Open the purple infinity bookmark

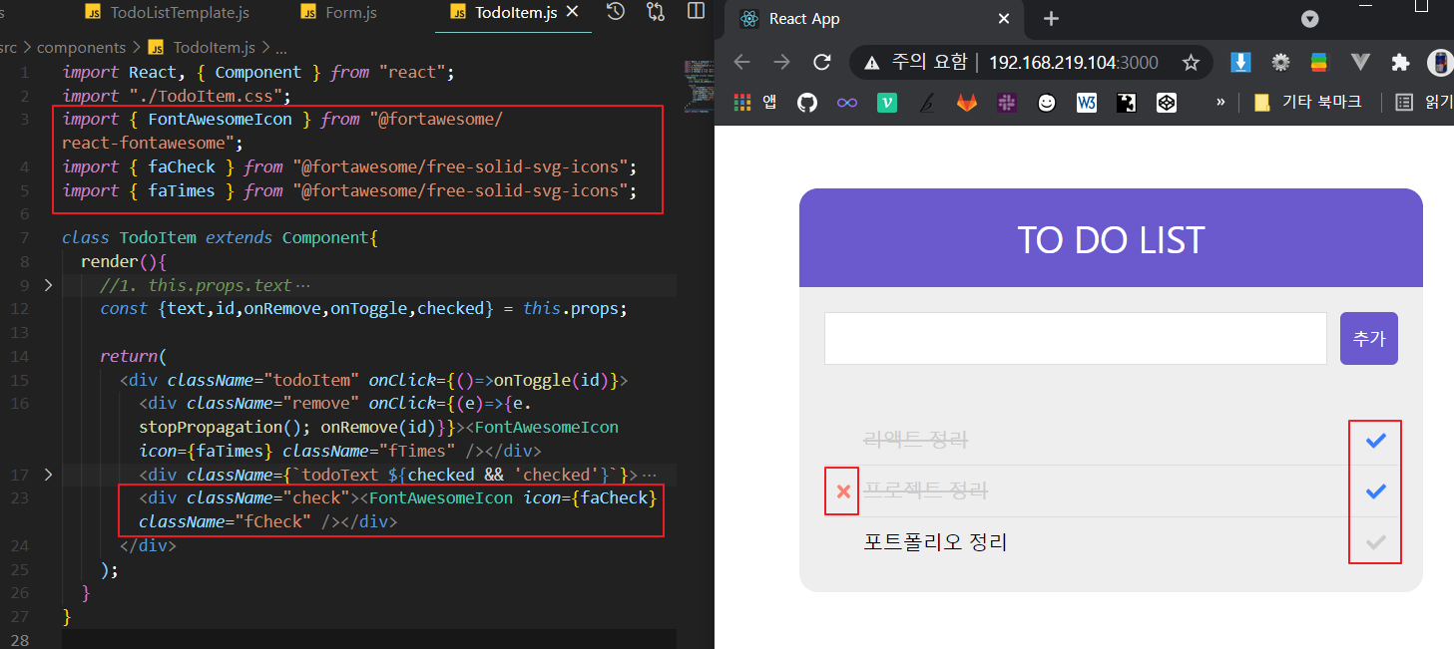point(847,102)
